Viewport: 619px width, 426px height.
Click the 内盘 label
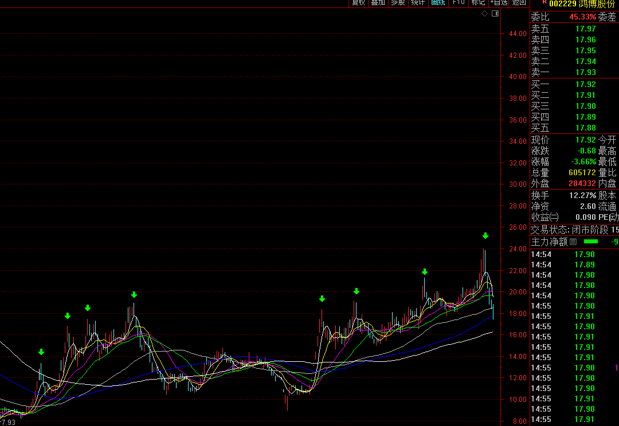pos(607,183)
